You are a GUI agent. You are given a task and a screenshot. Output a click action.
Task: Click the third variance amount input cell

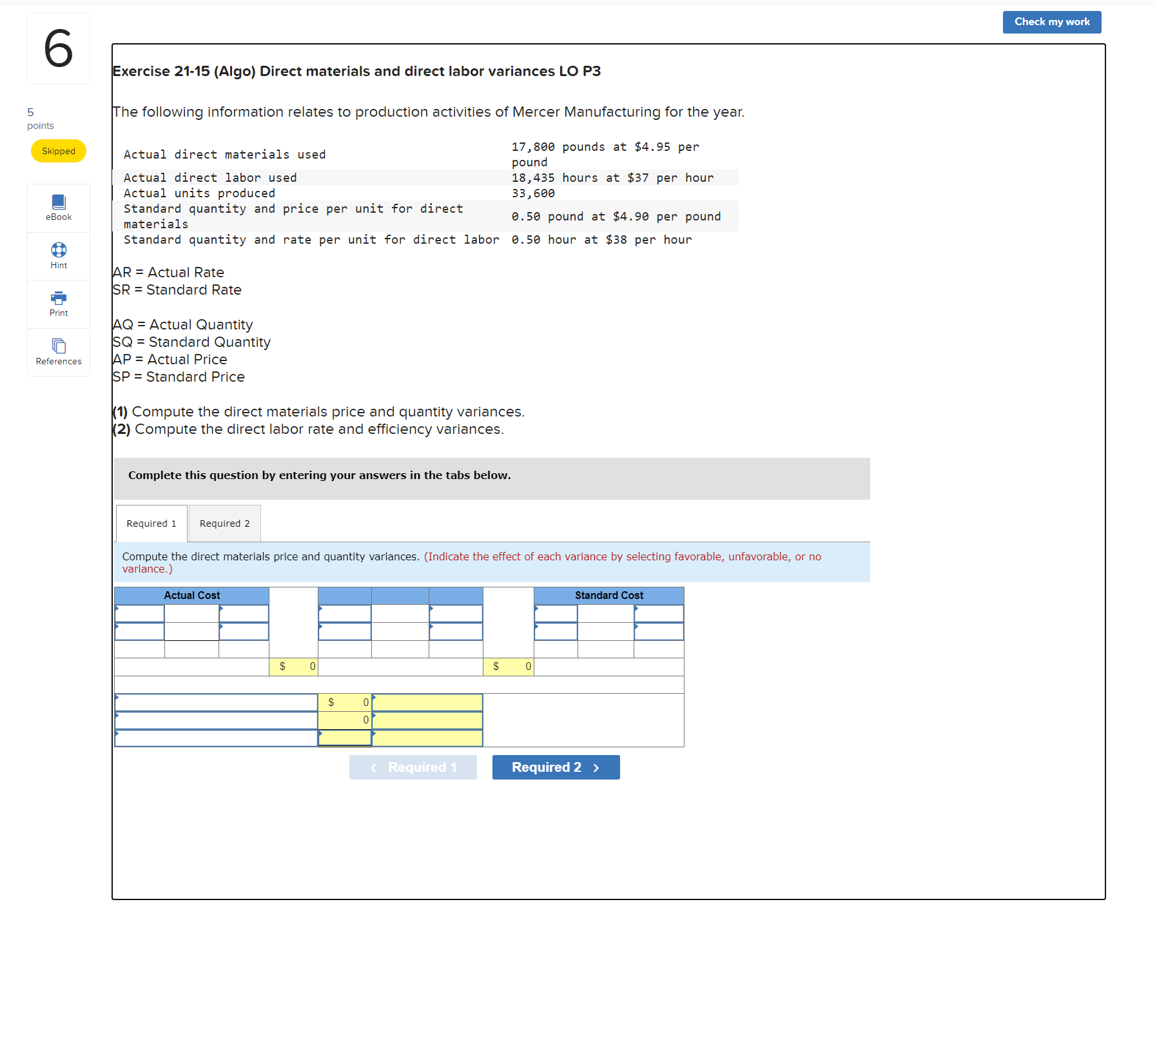pos(345,738)
